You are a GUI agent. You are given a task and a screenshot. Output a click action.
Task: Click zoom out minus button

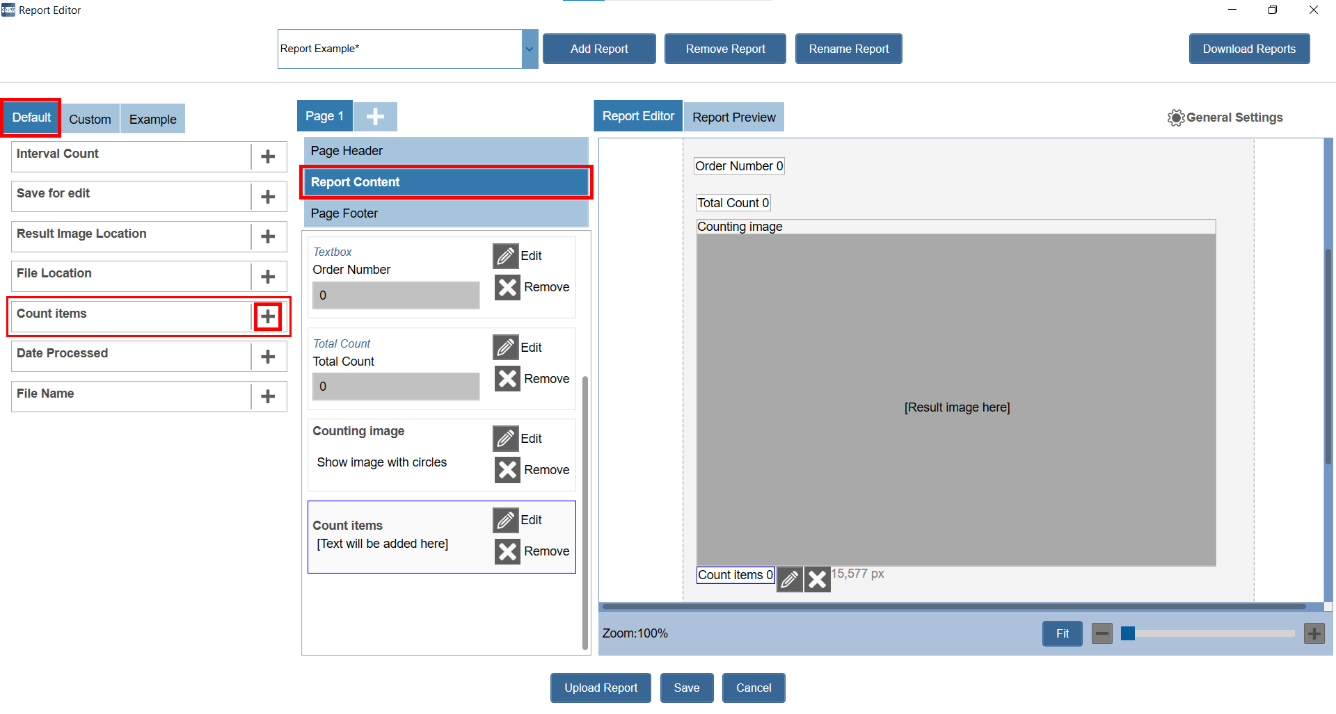coord(1102,633)
